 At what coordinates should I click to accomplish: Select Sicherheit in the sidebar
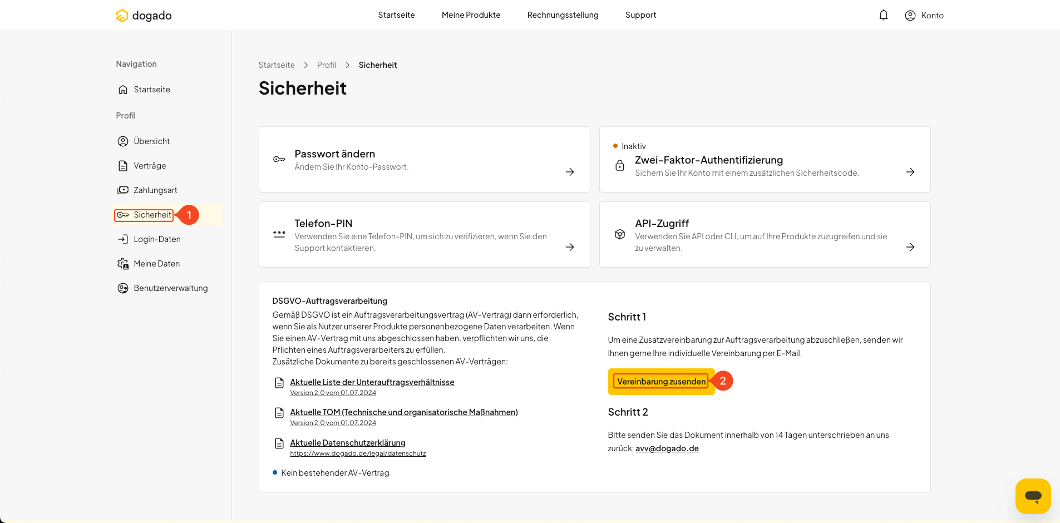[x=168, y=215]
